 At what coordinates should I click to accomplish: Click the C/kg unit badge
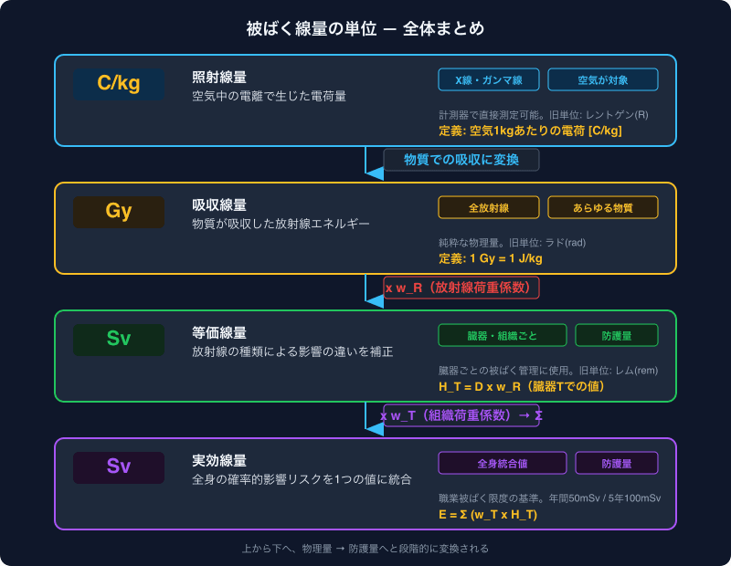click(x=119, y=84)
